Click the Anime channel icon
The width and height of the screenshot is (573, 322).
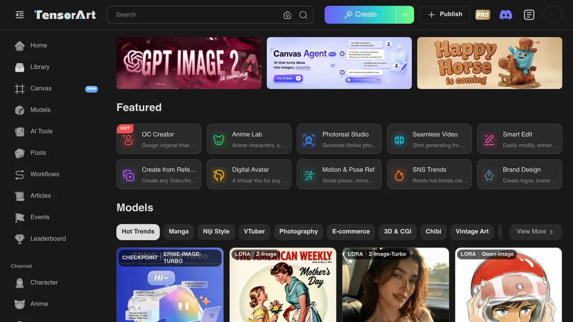20,304
